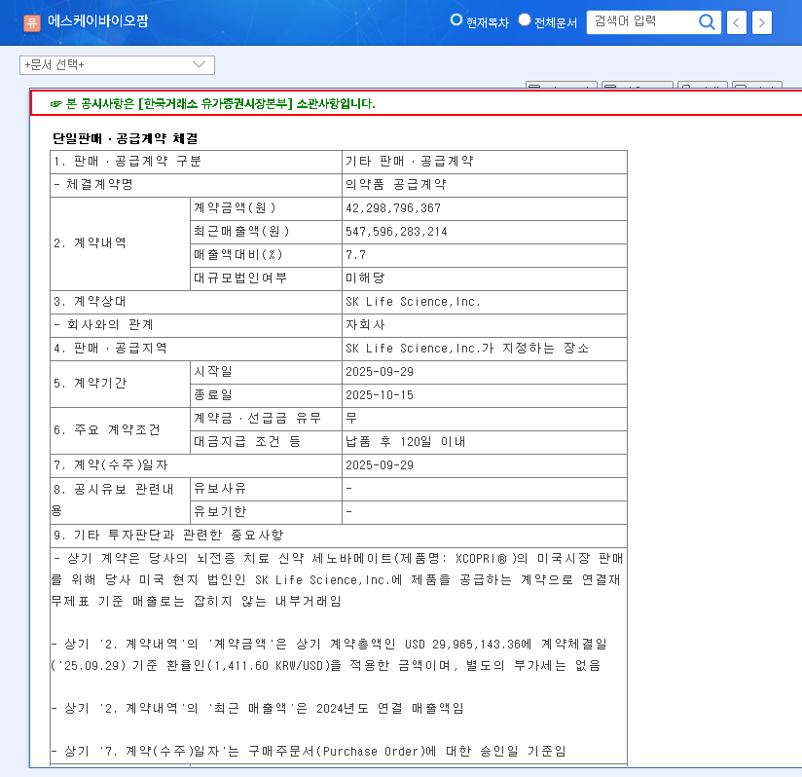Image resolution: width=802 pixels, height=777 pixels.
Task: Click the Purchase Order note line
Action: [309, 752]
